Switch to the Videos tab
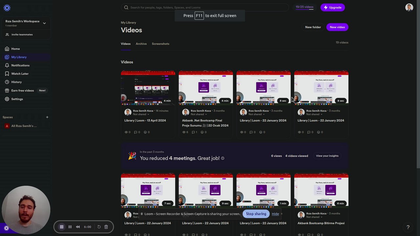The height and width of the screenshot is (236, 420). (x=126, y=44)
